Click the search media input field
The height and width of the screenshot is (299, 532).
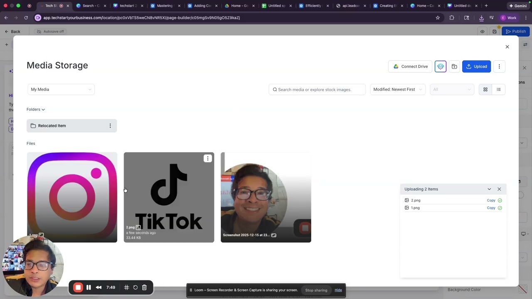click(317, 90)
